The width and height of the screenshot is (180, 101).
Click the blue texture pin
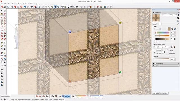70,32
